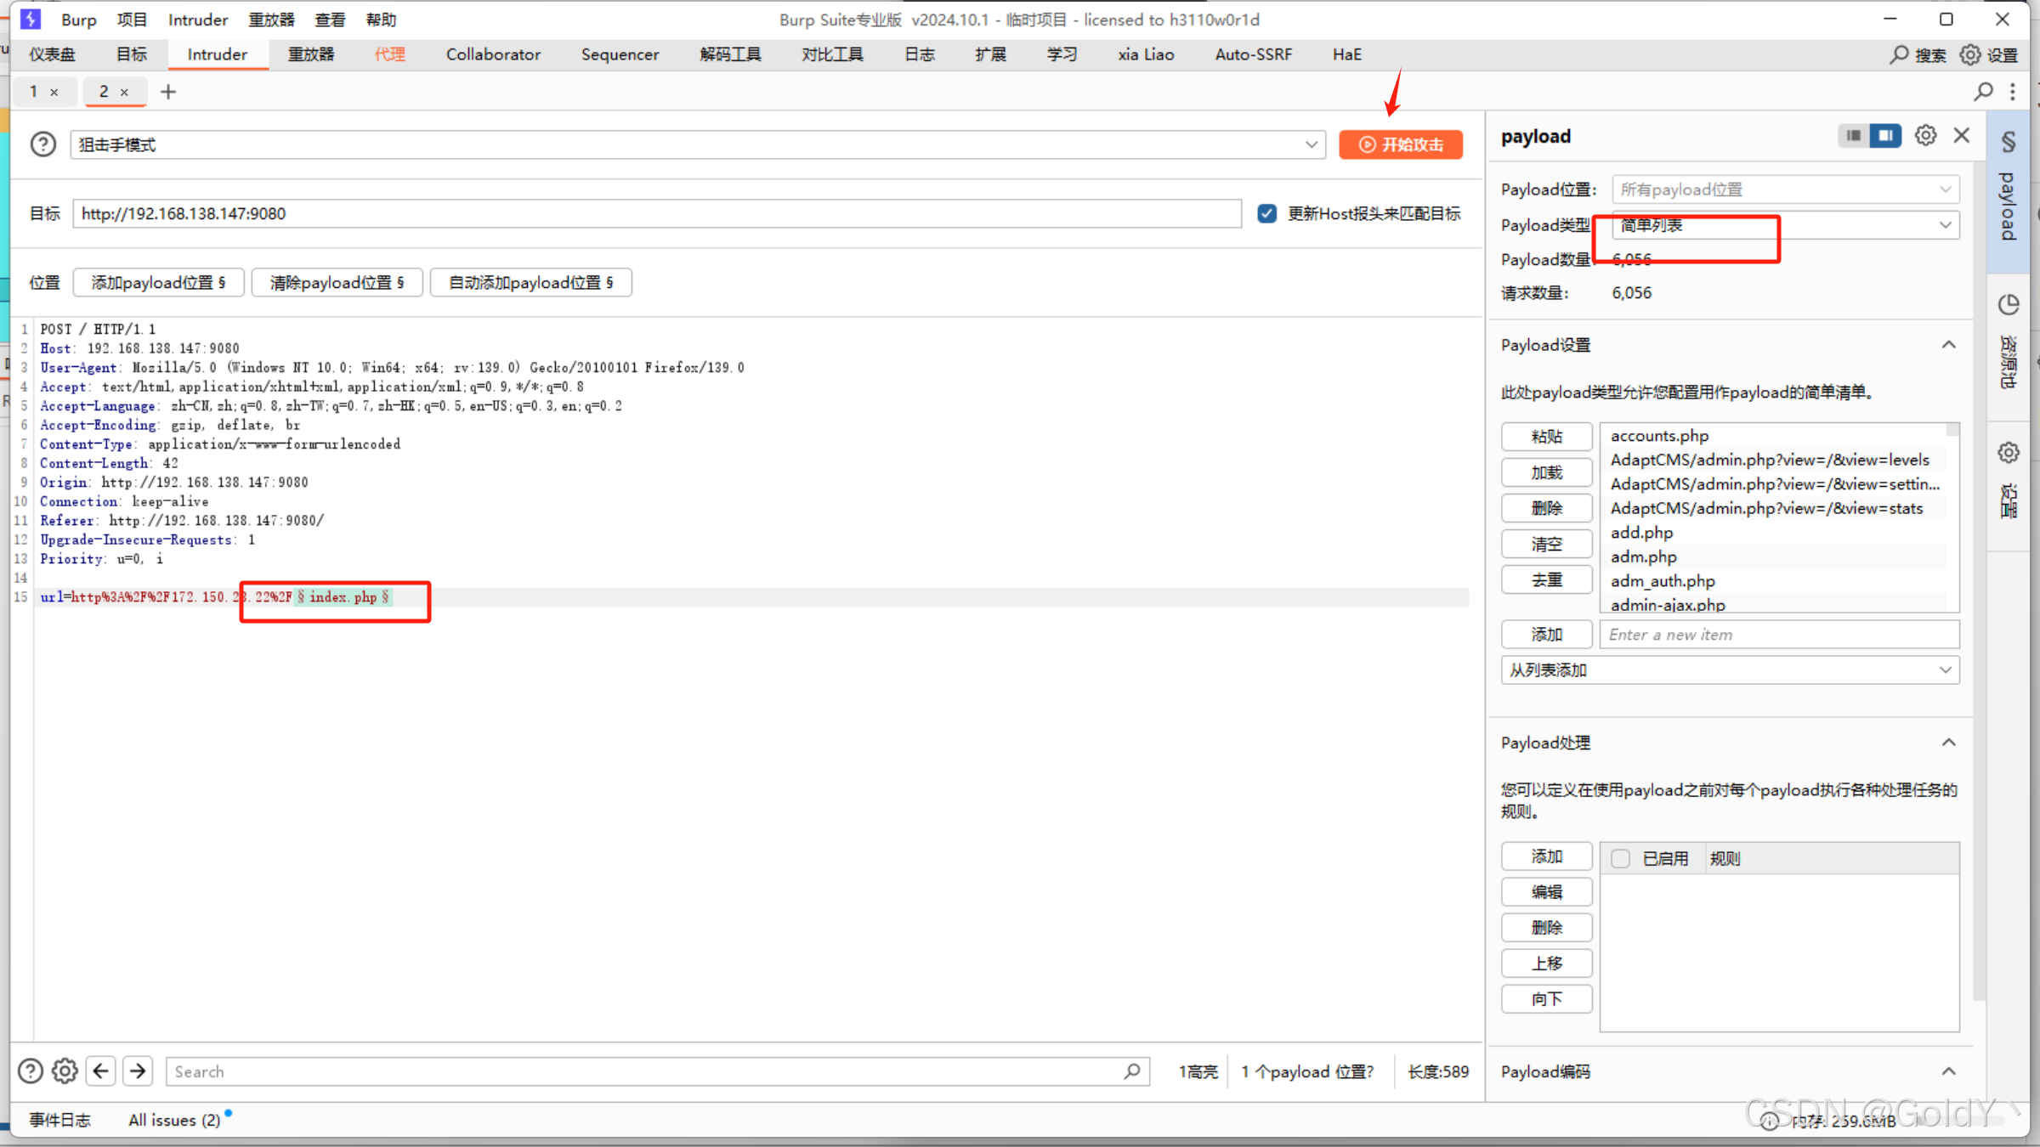Image resolution: width=2040 pixels, height=1147 pixels.
Task: Open editor settings gear at bottom left
Action: (65, 1071)
